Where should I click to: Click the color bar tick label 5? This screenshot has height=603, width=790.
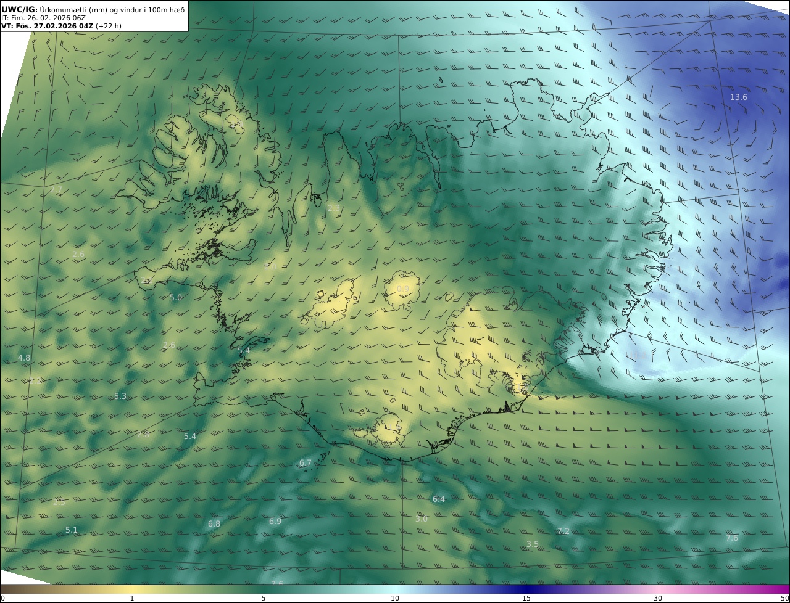(264, 598)
